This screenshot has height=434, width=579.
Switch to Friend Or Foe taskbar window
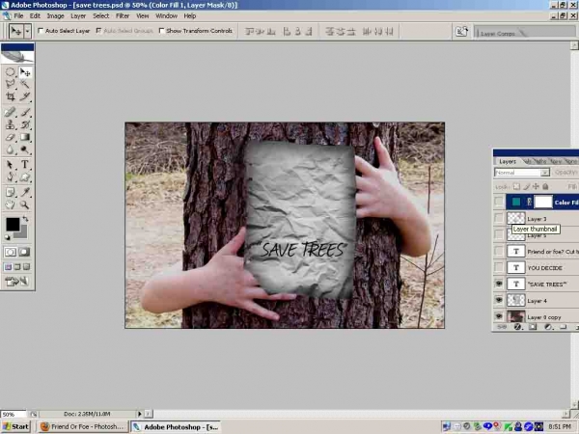pyautogui.click(x=82, y=426)
